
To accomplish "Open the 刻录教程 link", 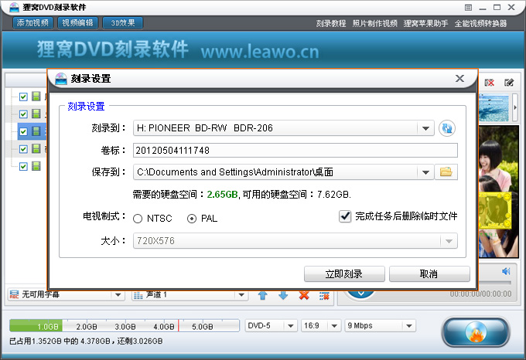I will tap(331, 23).
